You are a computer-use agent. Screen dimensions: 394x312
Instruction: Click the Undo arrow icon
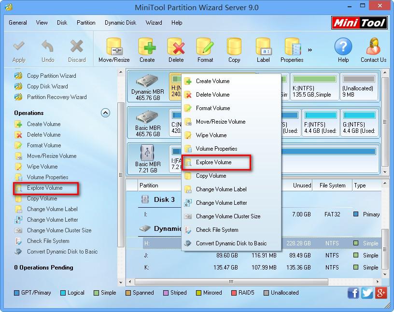pos(48,46)
